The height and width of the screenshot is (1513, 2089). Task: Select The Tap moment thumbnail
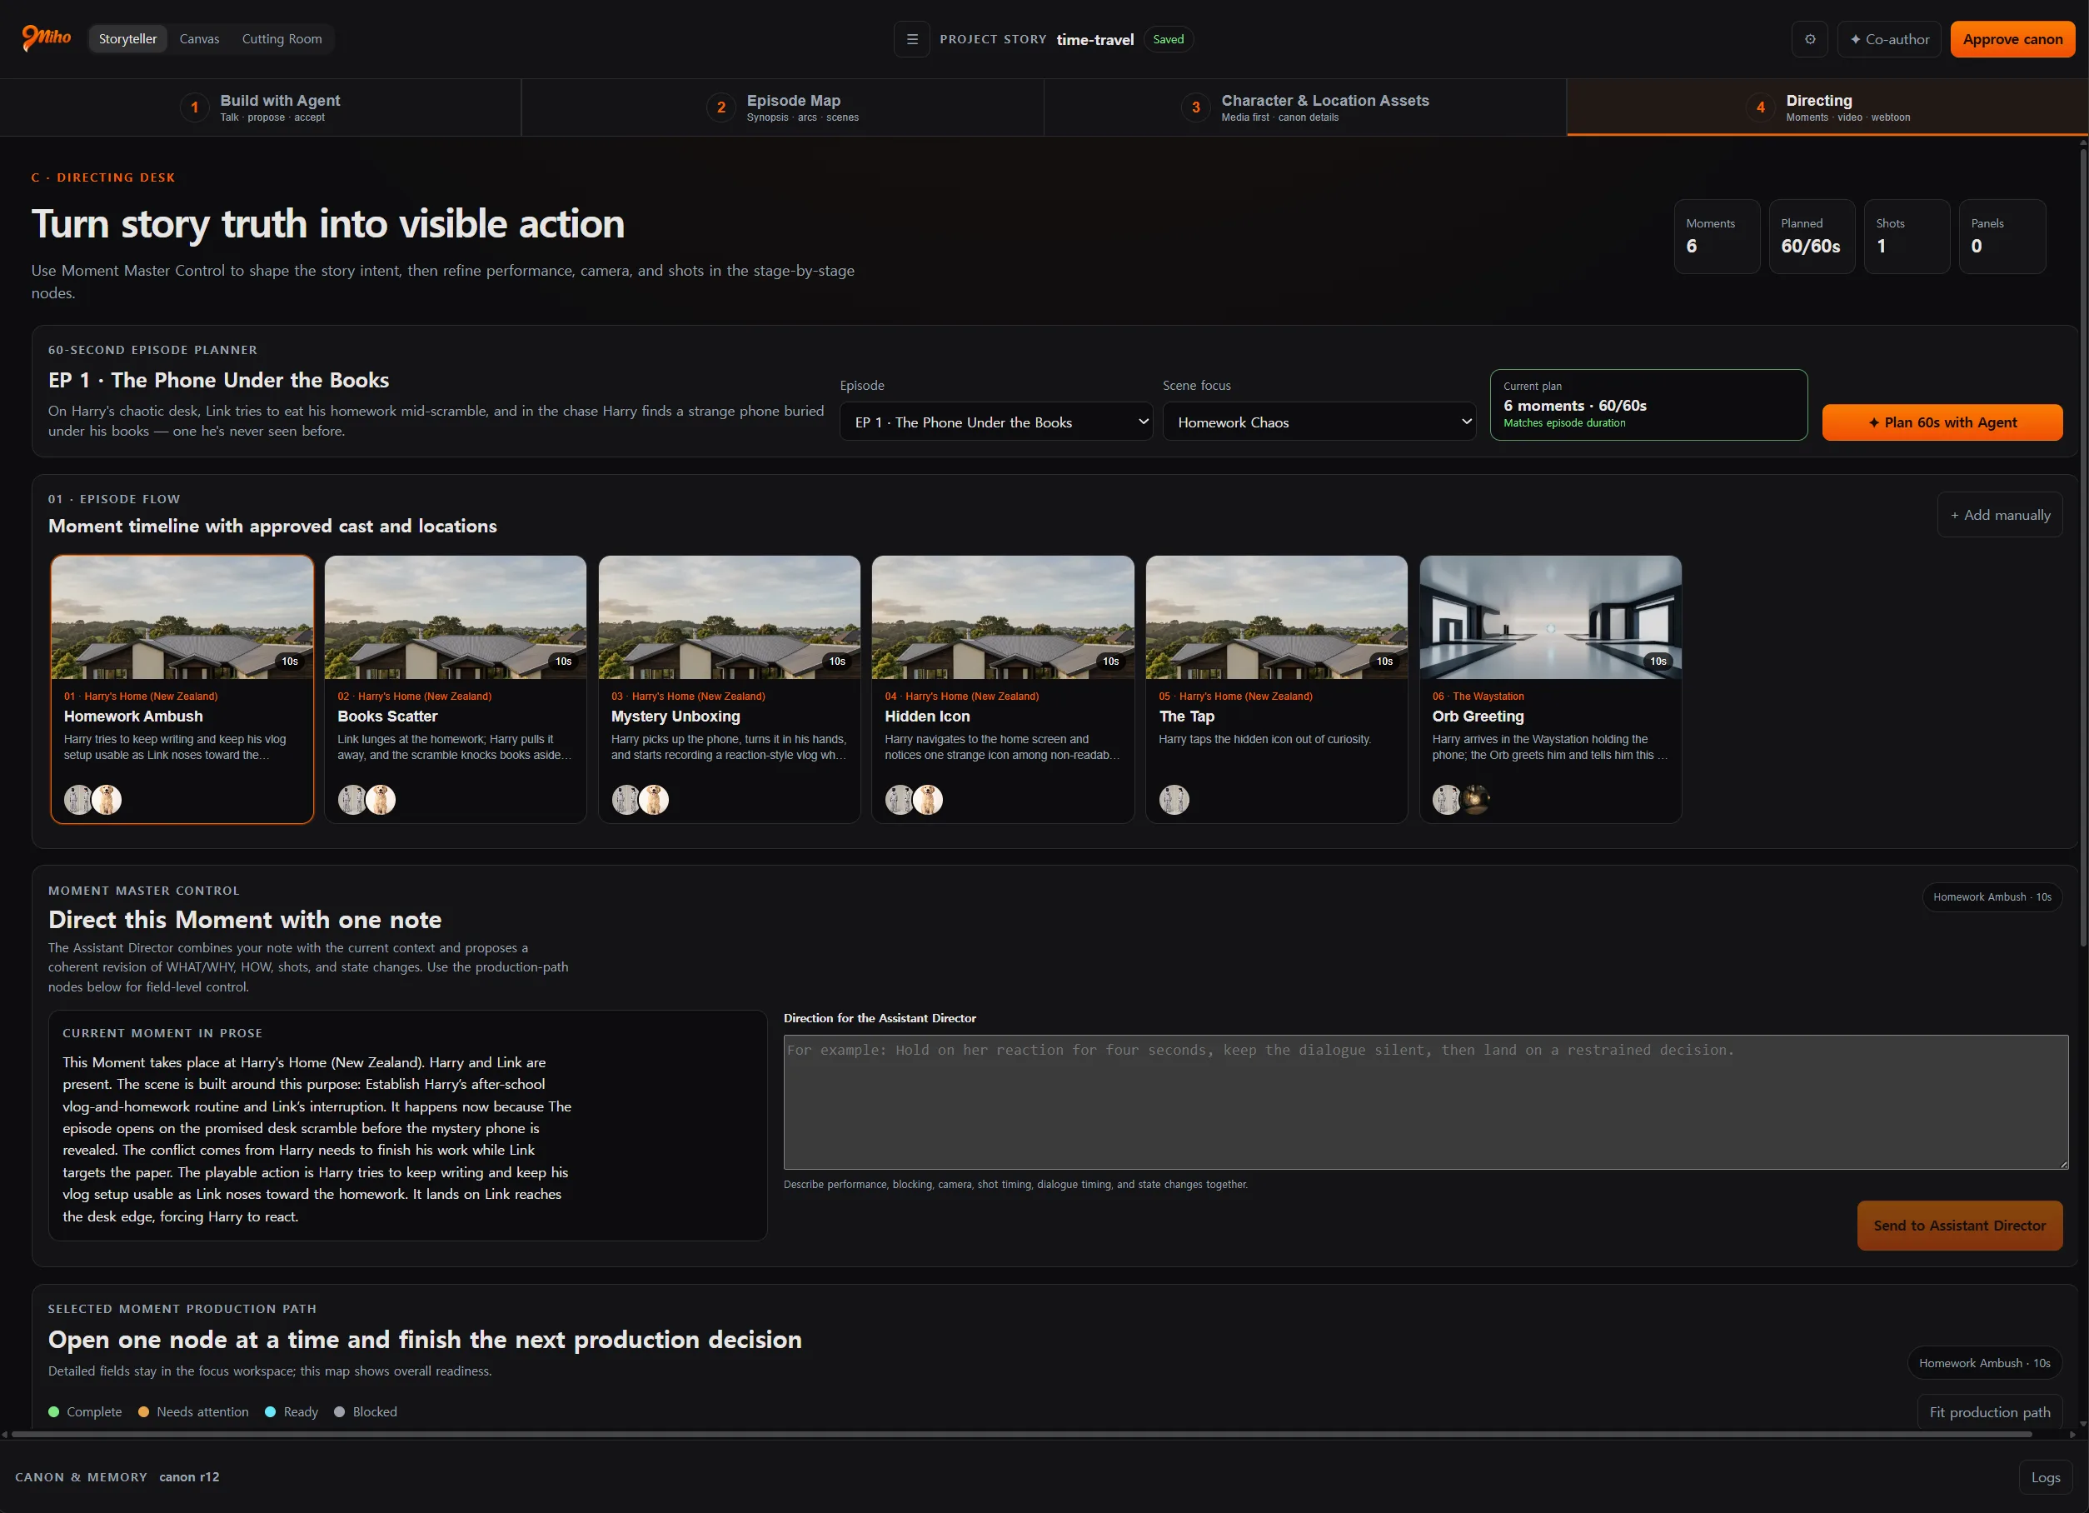[1277, 617]
